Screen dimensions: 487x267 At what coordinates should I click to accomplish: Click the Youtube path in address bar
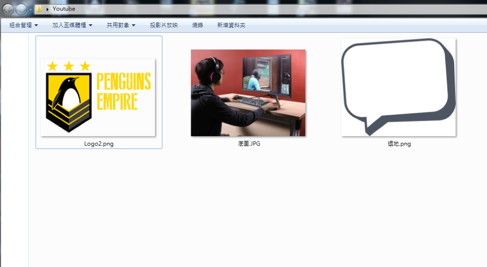64,9
